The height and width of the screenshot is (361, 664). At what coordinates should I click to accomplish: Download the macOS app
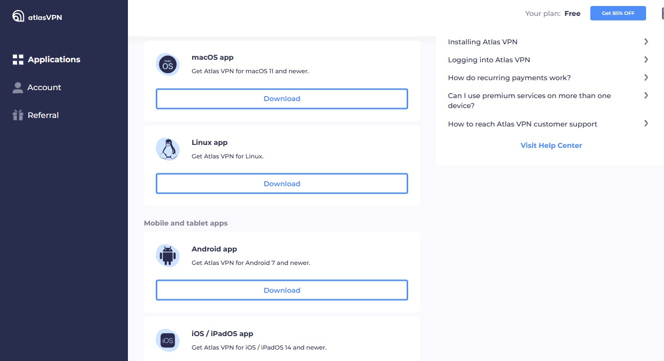pyautogui.click(x=282, y=99)
